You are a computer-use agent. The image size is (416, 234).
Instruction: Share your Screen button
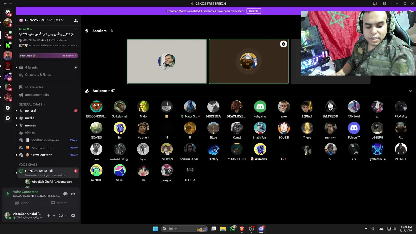pos(59,203)
